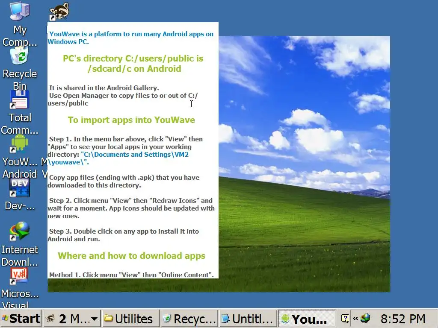The image size is (438, 328).
Task: Open the network globe system tray icon
Action: point(365,318)
